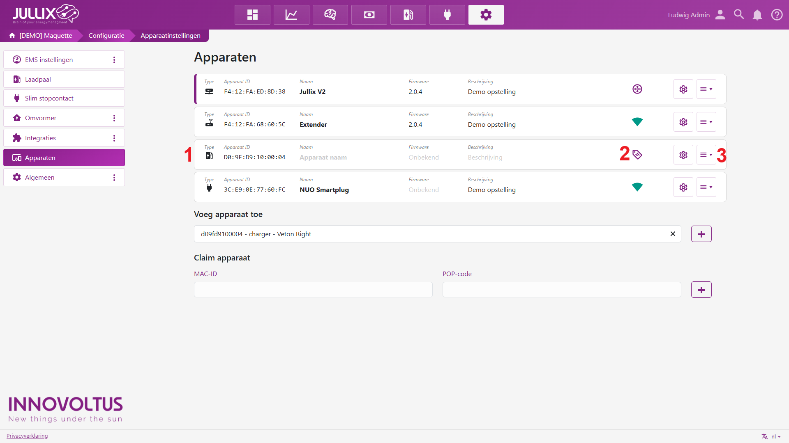Click the brain EMS icon in top bar
This screenshot has width=789, height=443.
(330, 15)
